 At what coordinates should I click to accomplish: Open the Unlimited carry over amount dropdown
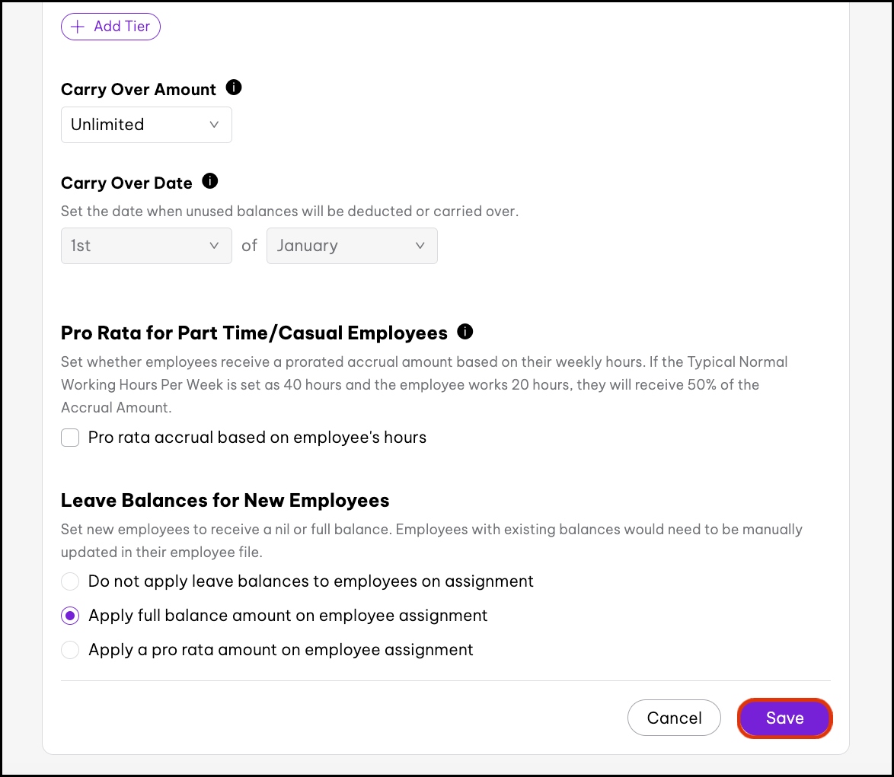(146, 125)
